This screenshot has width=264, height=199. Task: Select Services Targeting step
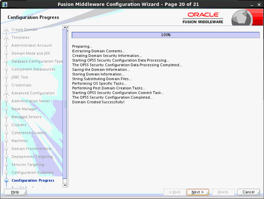tap(28, 164)
